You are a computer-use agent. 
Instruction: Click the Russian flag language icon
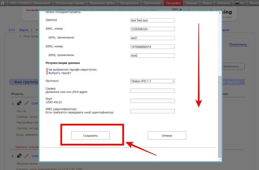pos(237,3)
